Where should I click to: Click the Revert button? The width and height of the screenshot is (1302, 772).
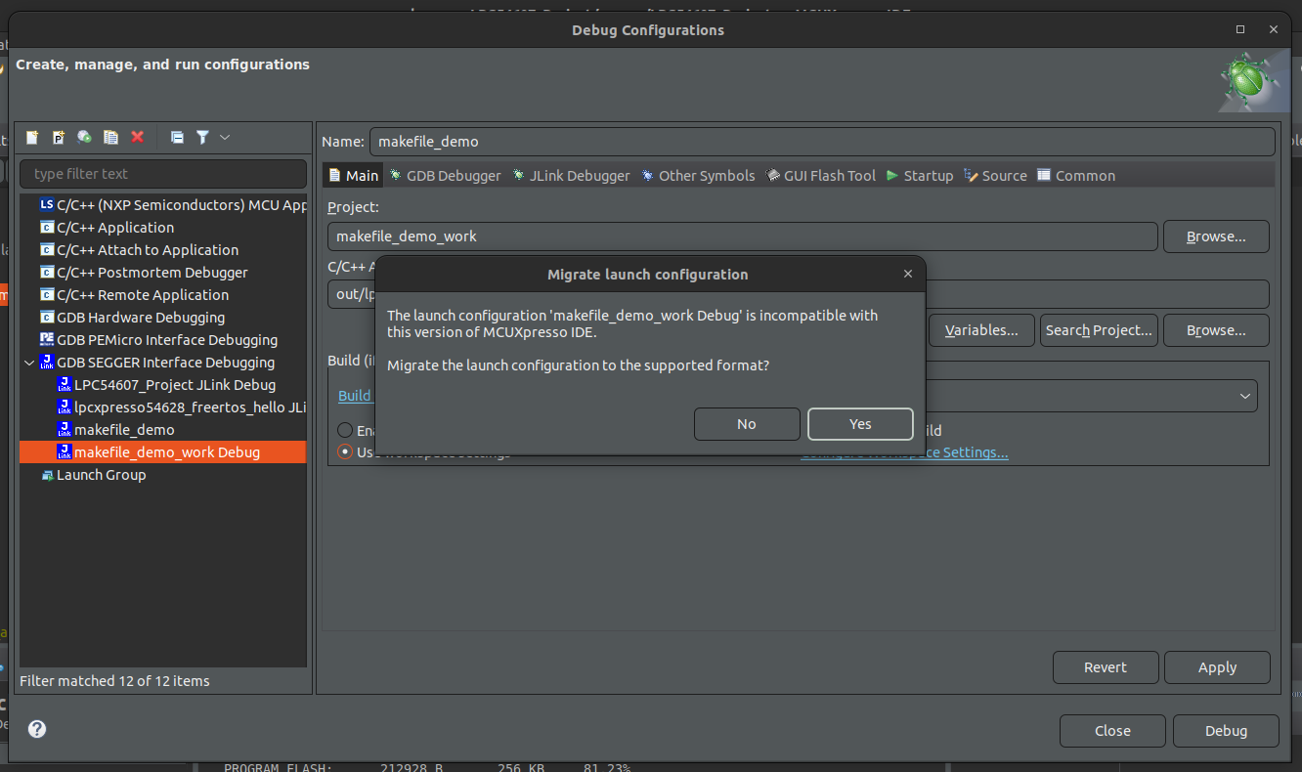coord(1106,667)
